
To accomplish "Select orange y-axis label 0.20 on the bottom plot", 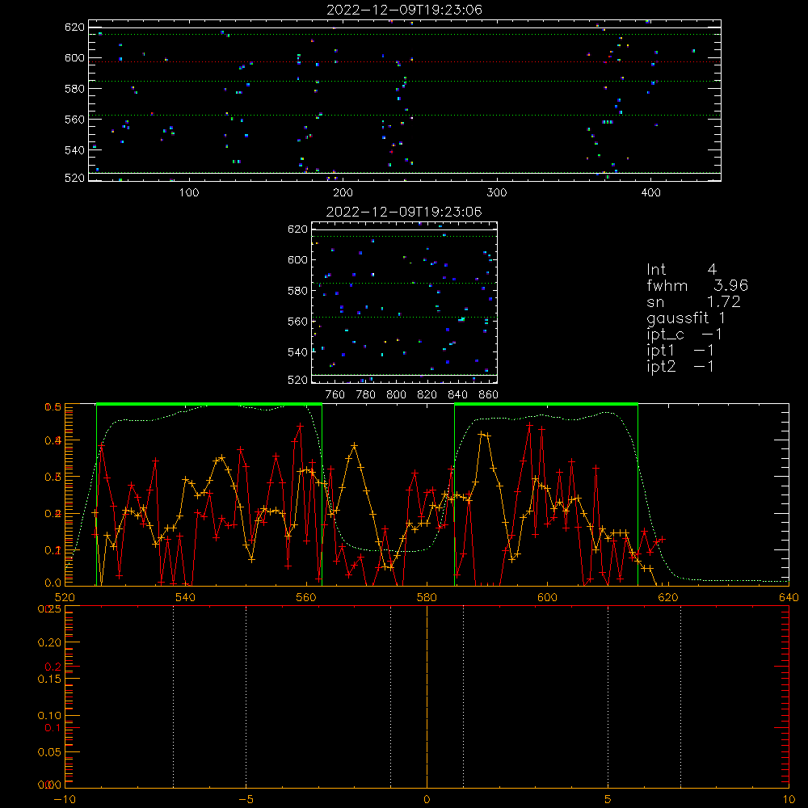I will coord(49,642).
